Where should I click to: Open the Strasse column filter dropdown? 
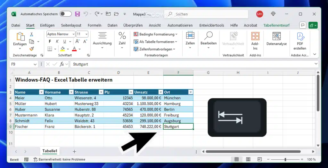coord(101,92)
